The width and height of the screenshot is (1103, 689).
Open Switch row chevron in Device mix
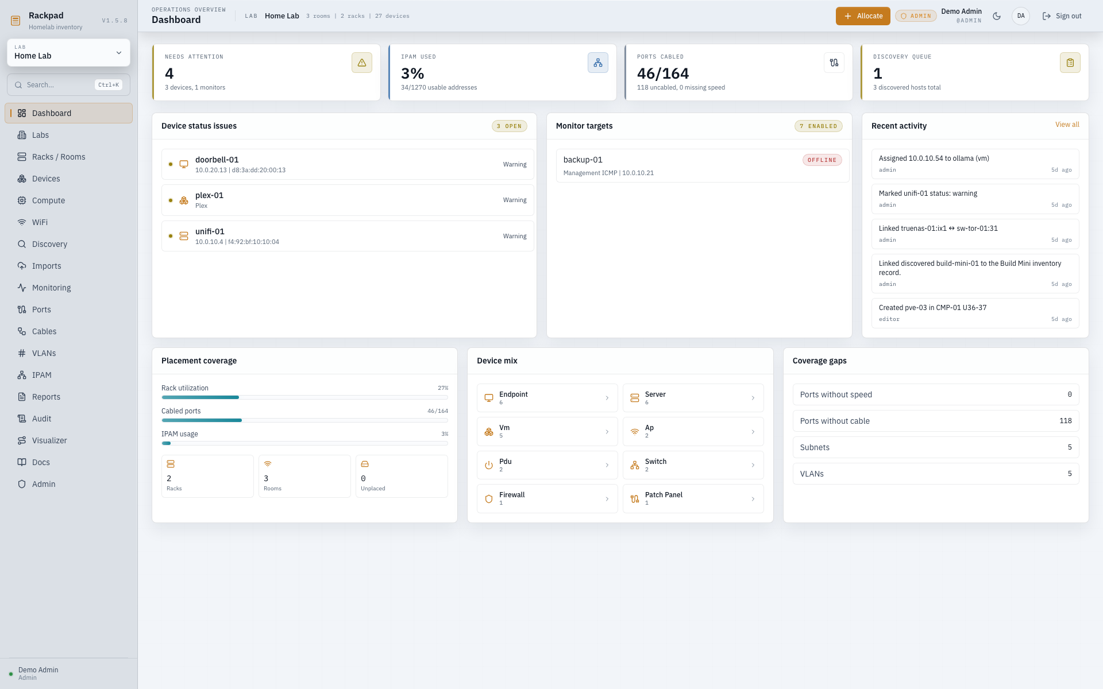tap(753, 465)
